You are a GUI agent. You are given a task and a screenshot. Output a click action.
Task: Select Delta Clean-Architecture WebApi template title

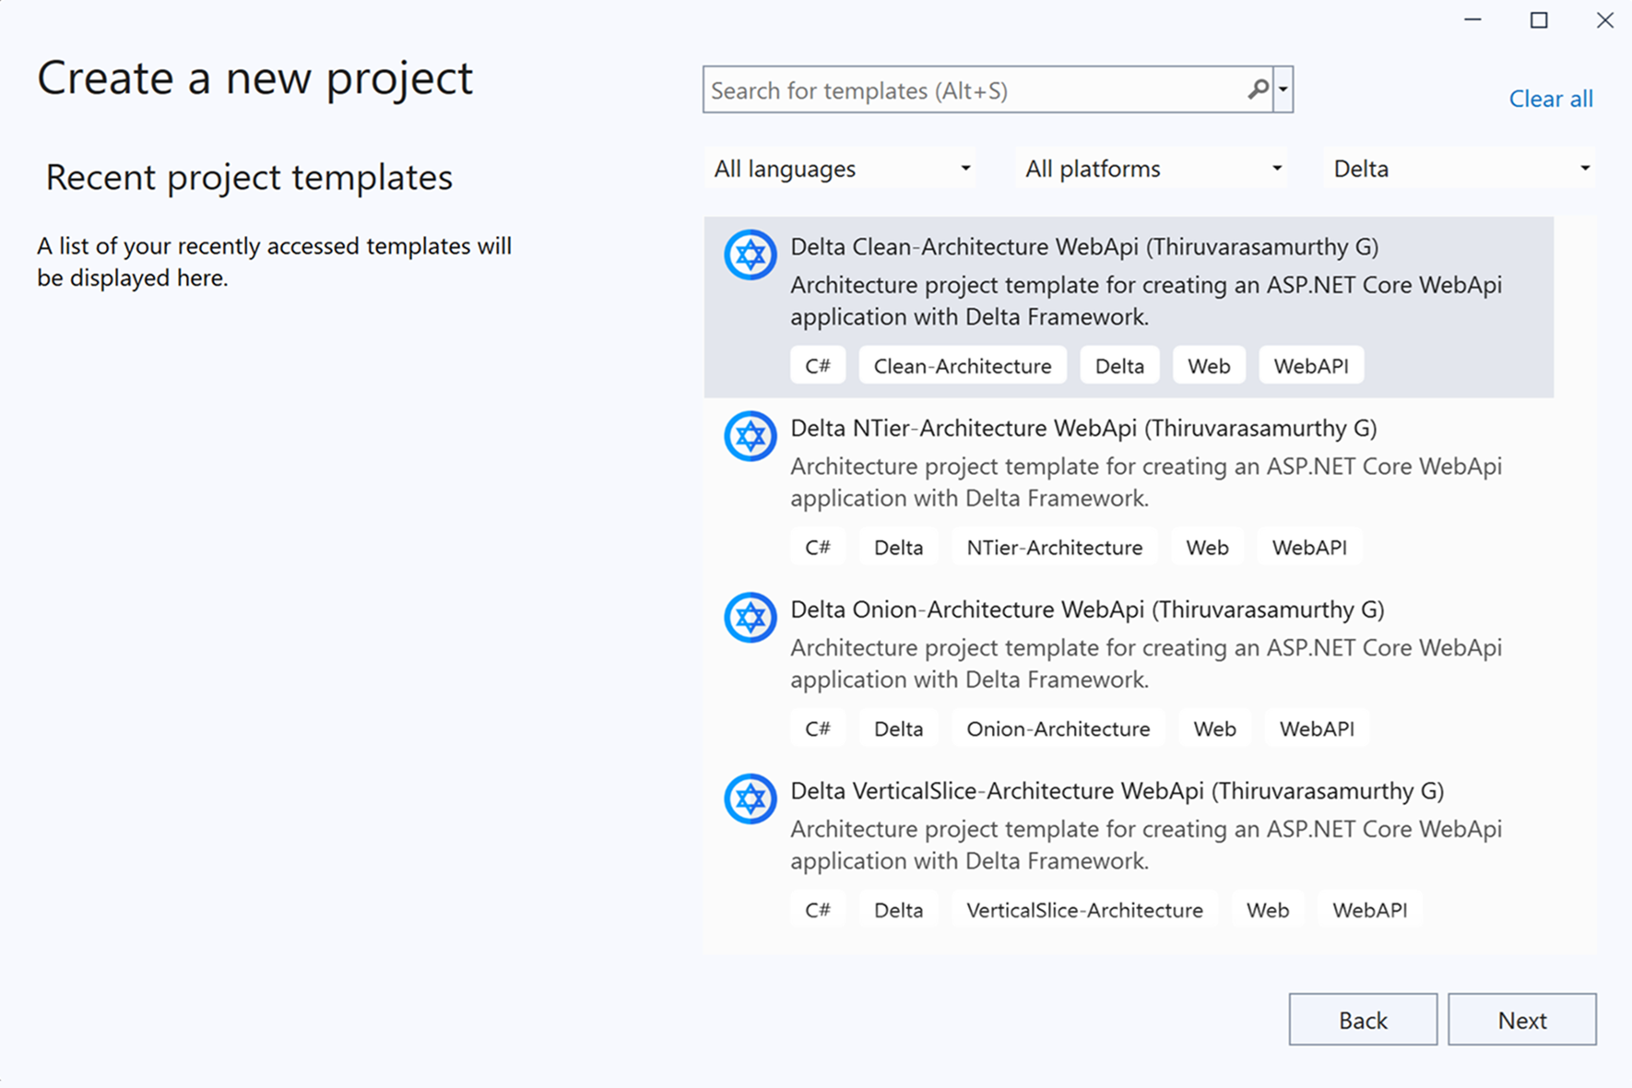coord(1084,246)
